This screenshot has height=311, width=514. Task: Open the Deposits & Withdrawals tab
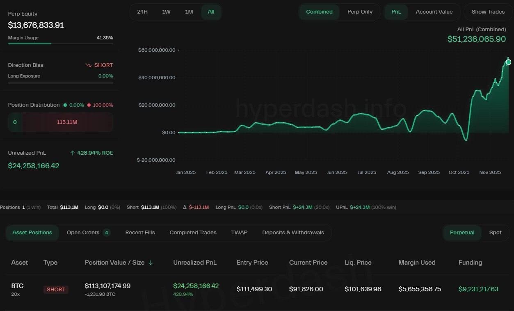click(293, 233)
